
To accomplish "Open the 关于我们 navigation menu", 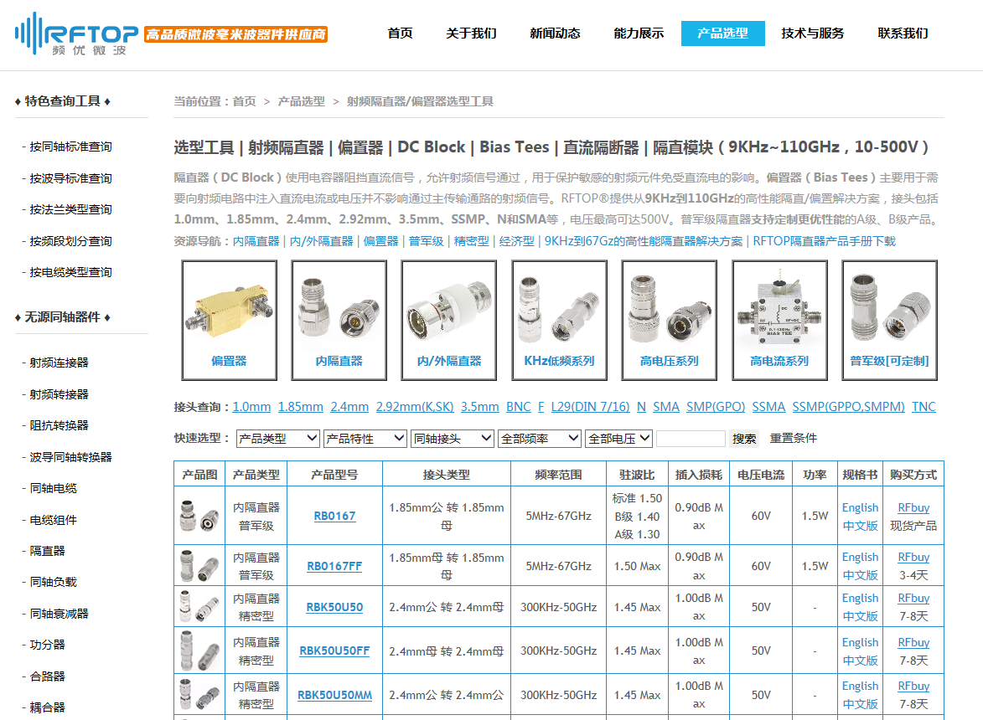I will pos(471,33).
